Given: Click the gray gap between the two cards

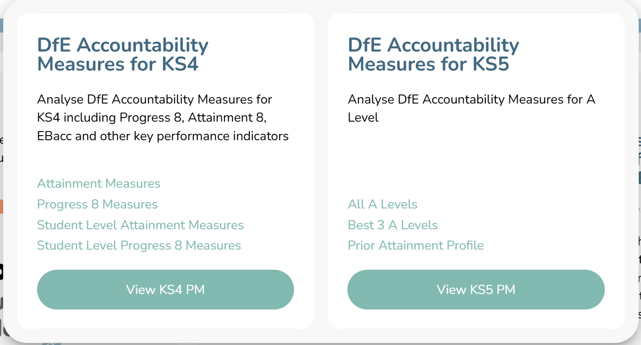Looking at the screenshot, I should coord(321,171).
